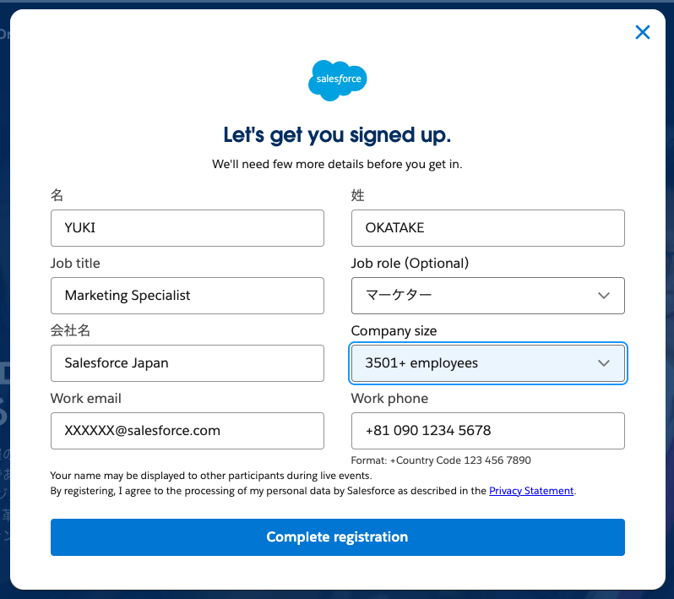Screen dimensions: 674x599
Task: Click the chevron arrow in Company size
Action: pyautogui.click(x=603, y=363)
